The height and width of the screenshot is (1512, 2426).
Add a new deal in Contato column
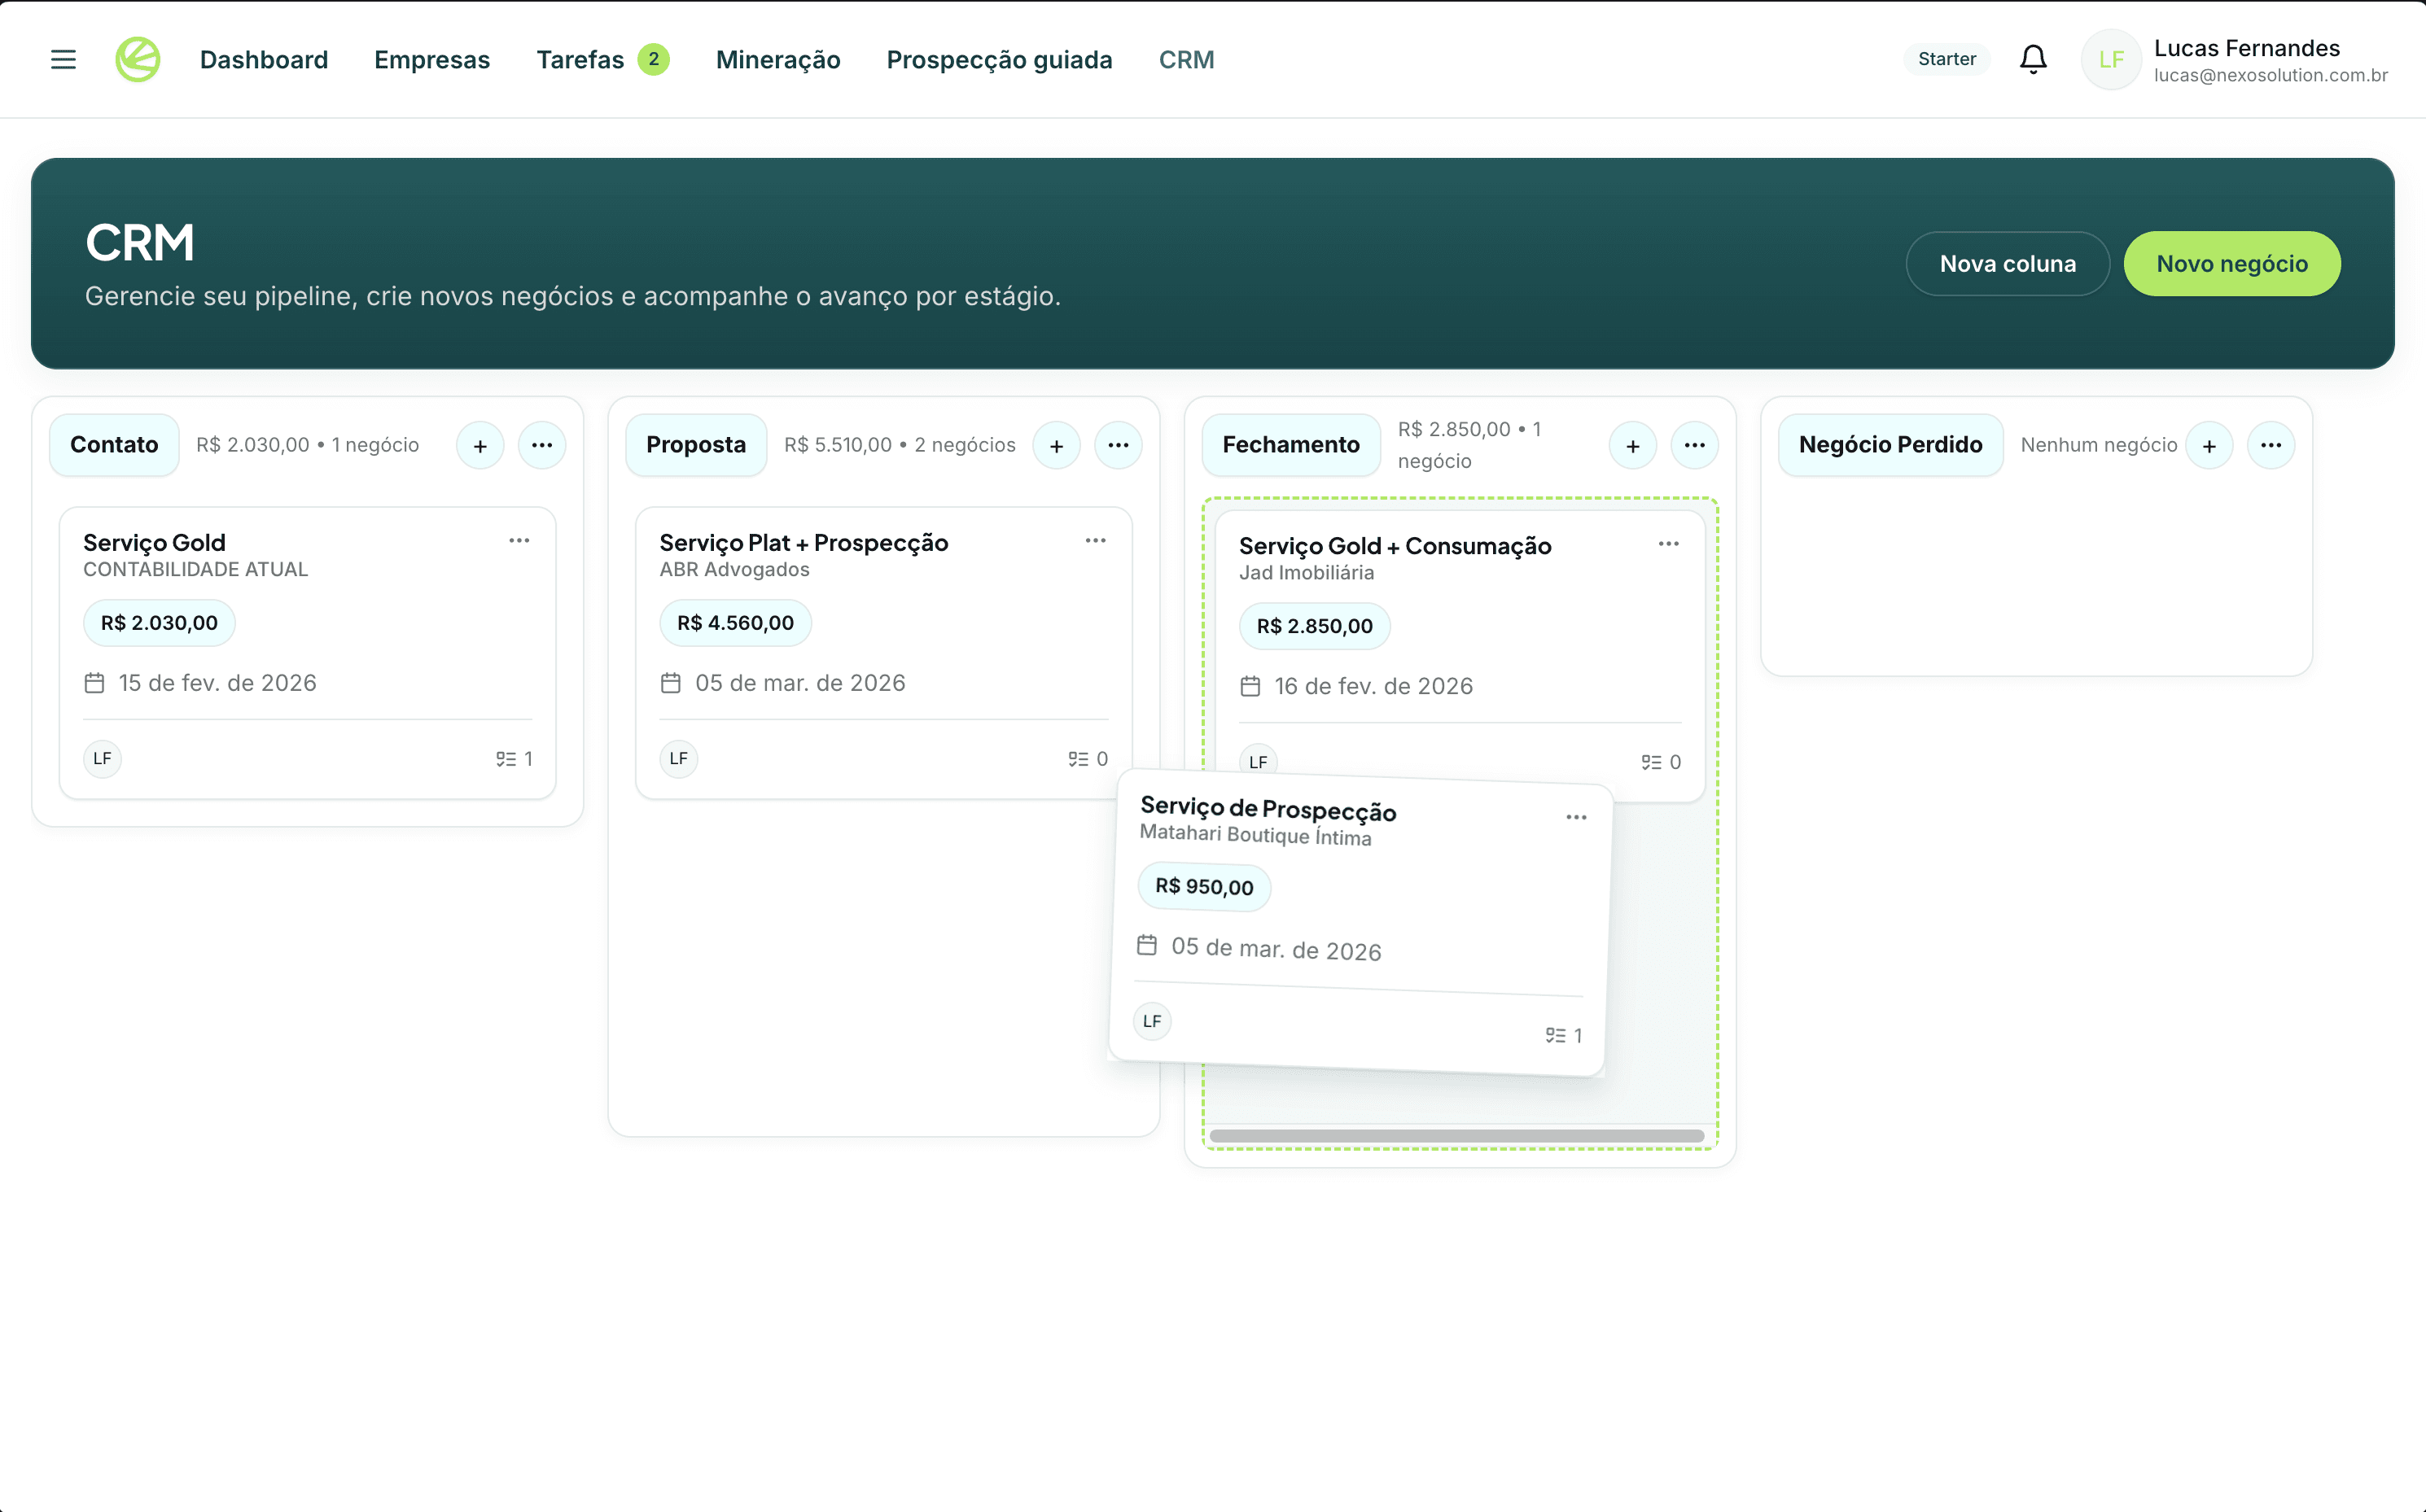point(480,445)
